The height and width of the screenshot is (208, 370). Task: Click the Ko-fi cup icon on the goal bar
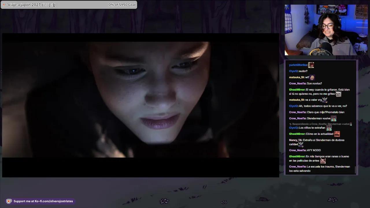pos(4,5)
